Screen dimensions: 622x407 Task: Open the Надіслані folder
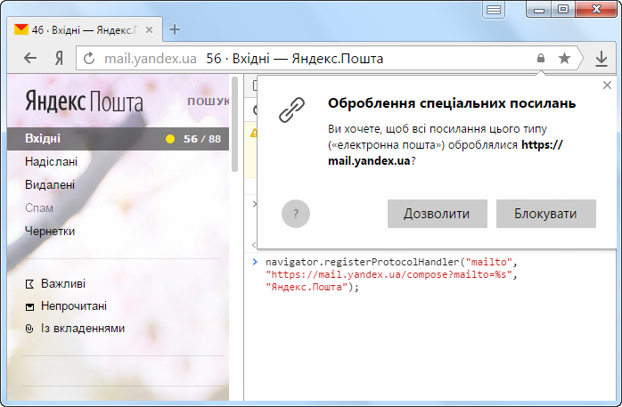pos(51,162)
